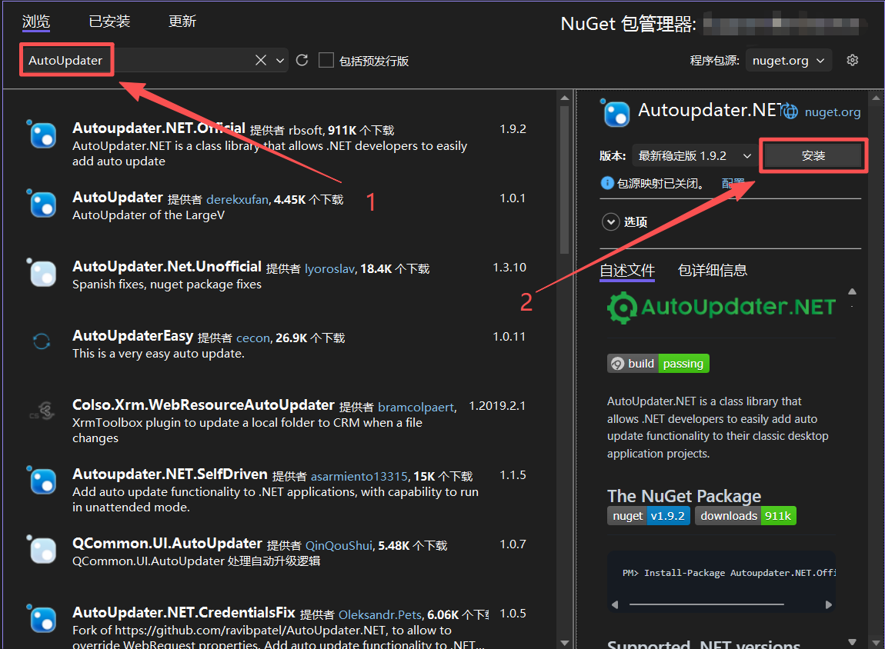This screenshot has width=885, height=649.
Task: Click the configure link for source mapping
Action: tap(733, 183)
